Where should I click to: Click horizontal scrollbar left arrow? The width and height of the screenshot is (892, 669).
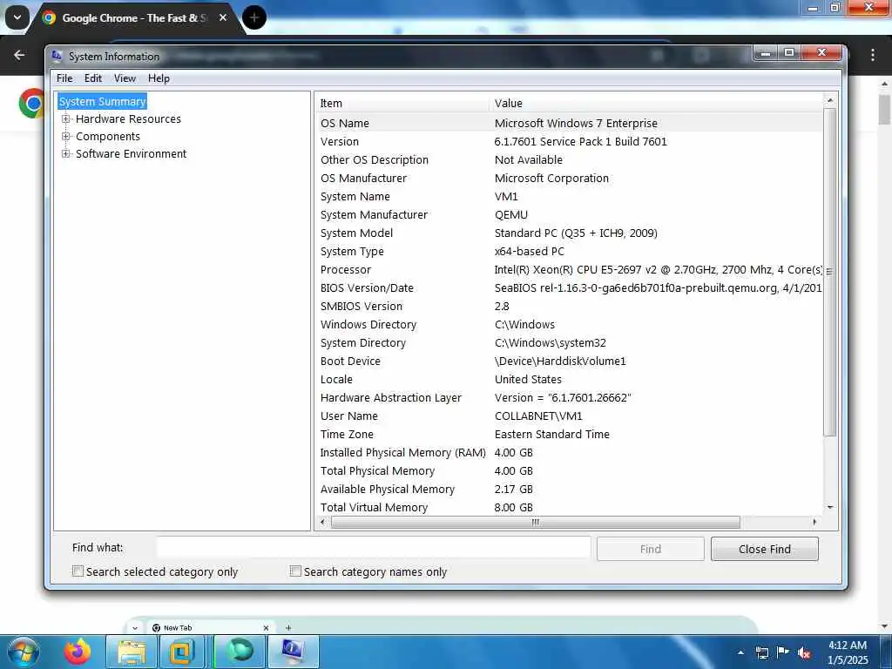[x=323, y=522]
